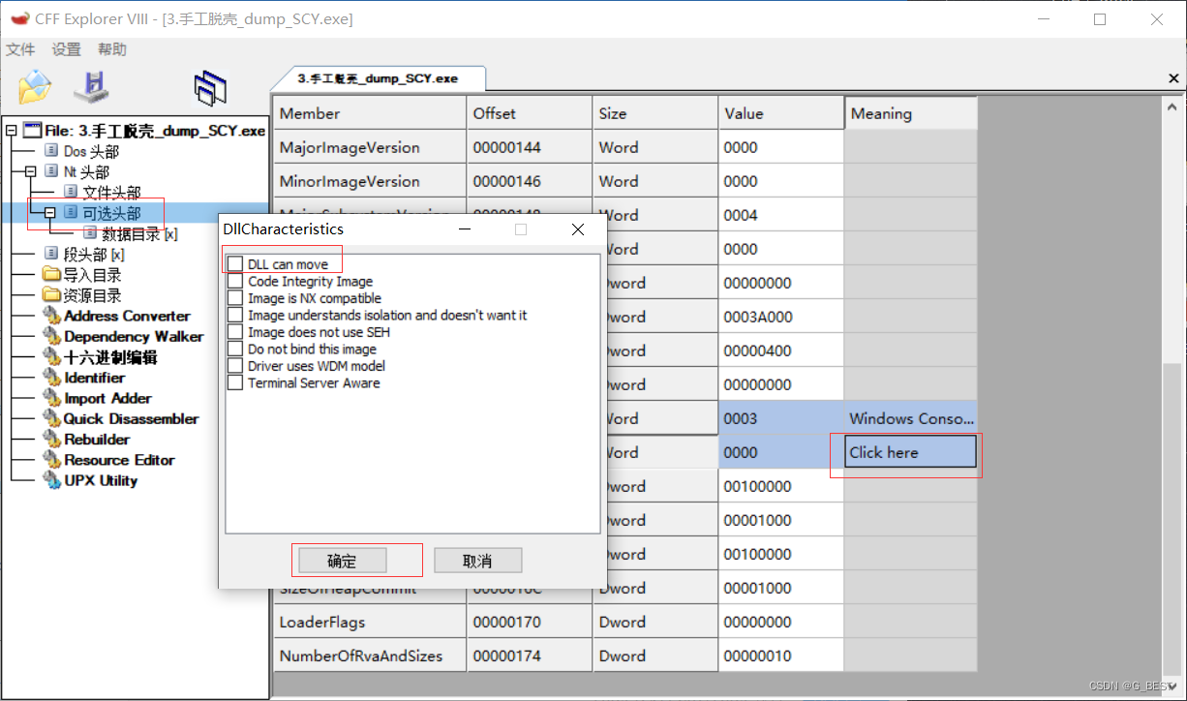The image size is (1187, 701).
Task: Click Windows Console meaning cell
Action: pyautogui.click(x=910, y=418)
